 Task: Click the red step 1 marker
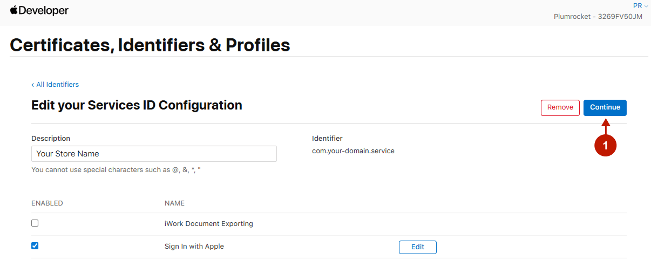(605, 146)
